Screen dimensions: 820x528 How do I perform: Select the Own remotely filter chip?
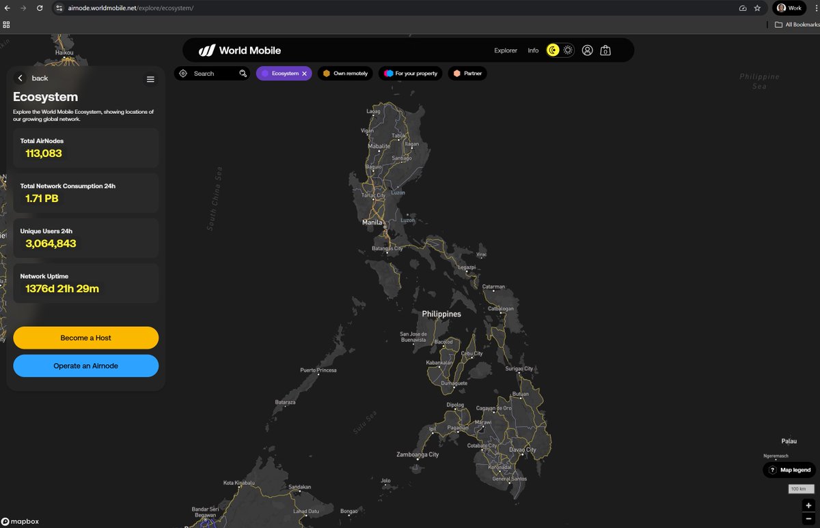[x=345, y=73]
